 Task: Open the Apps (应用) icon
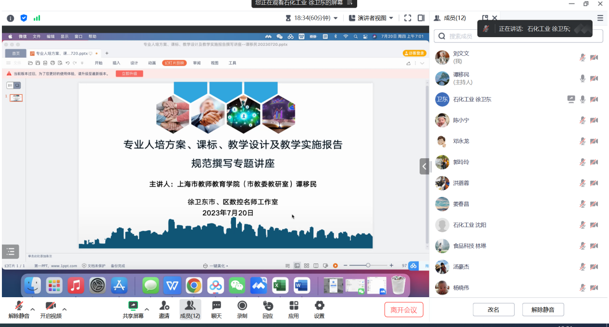[x=293, y=309]
